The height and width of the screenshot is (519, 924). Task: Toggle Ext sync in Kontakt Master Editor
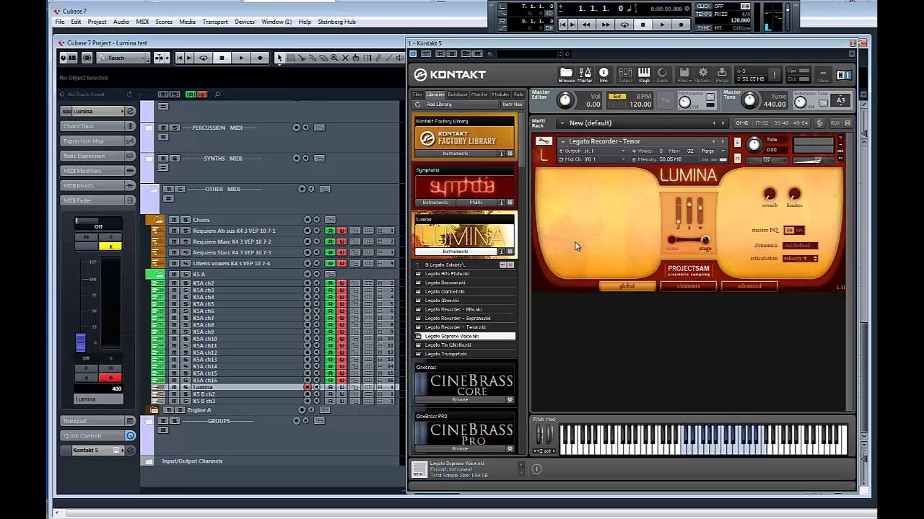click(616, 96)
